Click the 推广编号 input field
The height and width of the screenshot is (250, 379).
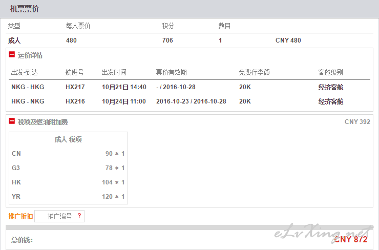(x=59, y=216)
